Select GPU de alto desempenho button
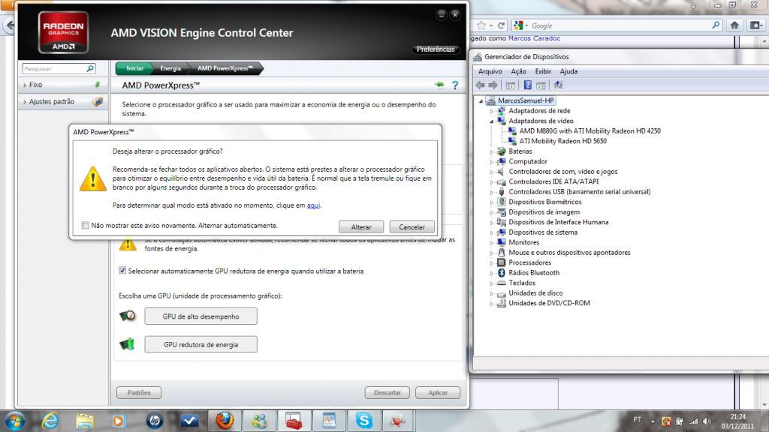Image resolution: width=769 pixels, height=432 pixels. tap(201, 316)
